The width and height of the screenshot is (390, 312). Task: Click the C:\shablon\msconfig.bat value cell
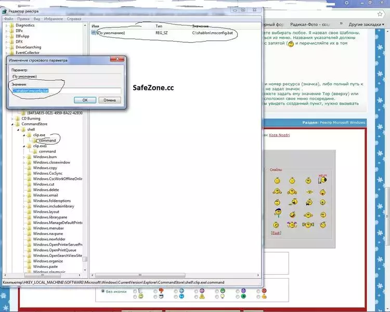coord(212,33)
